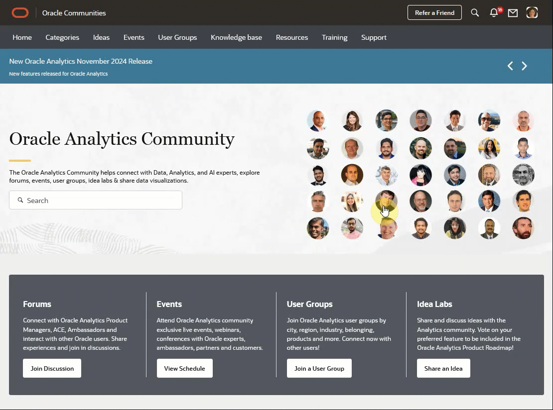This screenshot has width=553, height=410.
Task: Open Training menu item
Action: tap(334, 37)
